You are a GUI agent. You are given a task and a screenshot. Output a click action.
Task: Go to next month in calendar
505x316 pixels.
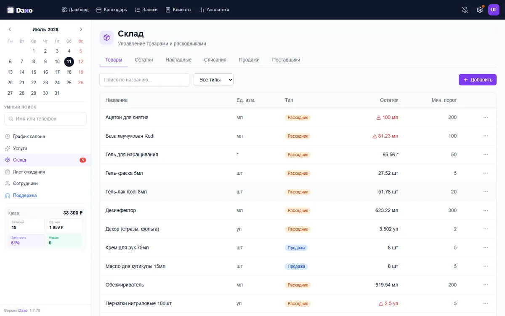point(81,29)
